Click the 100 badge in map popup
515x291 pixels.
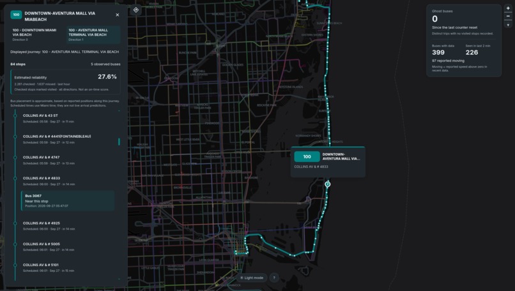307,157
